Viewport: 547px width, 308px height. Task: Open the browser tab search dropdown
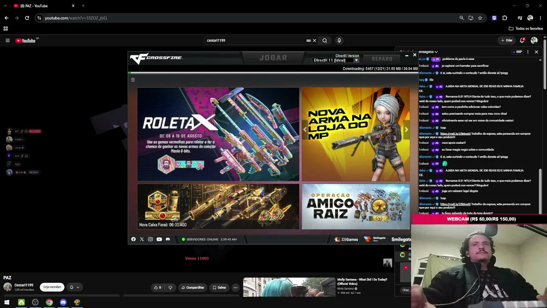pyautogui.click(x=6, y=6)
